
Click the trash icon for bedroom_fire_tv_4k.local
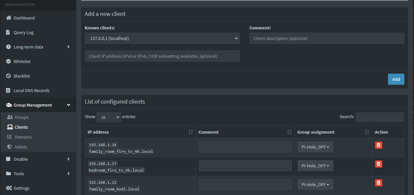pyautogui.click(x=379, y=164)
